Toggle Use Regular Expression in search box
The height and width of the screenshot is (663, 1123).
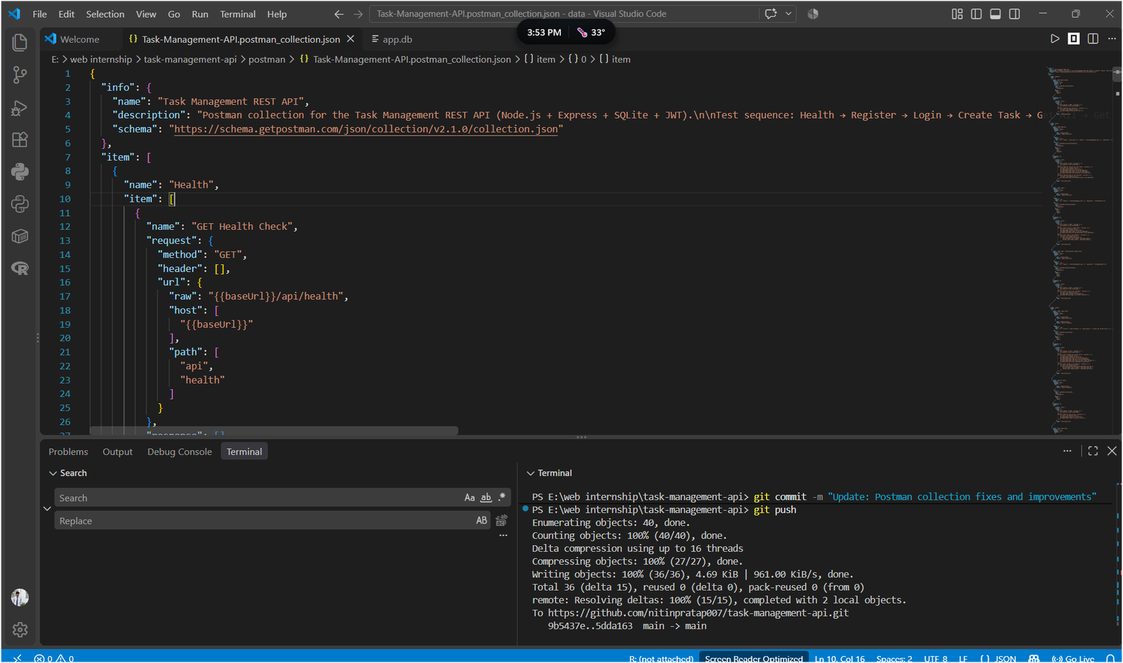click(x=502, y=497)
